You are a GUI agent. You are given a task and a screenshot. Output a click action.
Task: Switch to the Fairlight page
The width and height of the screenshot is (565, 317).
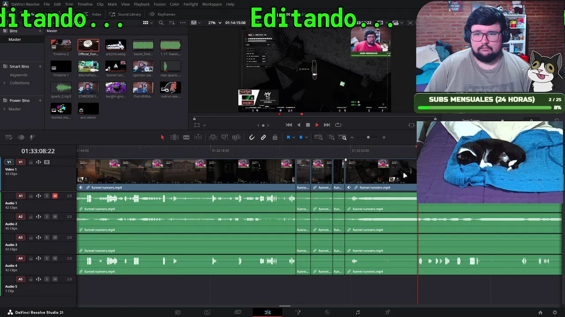358,312
